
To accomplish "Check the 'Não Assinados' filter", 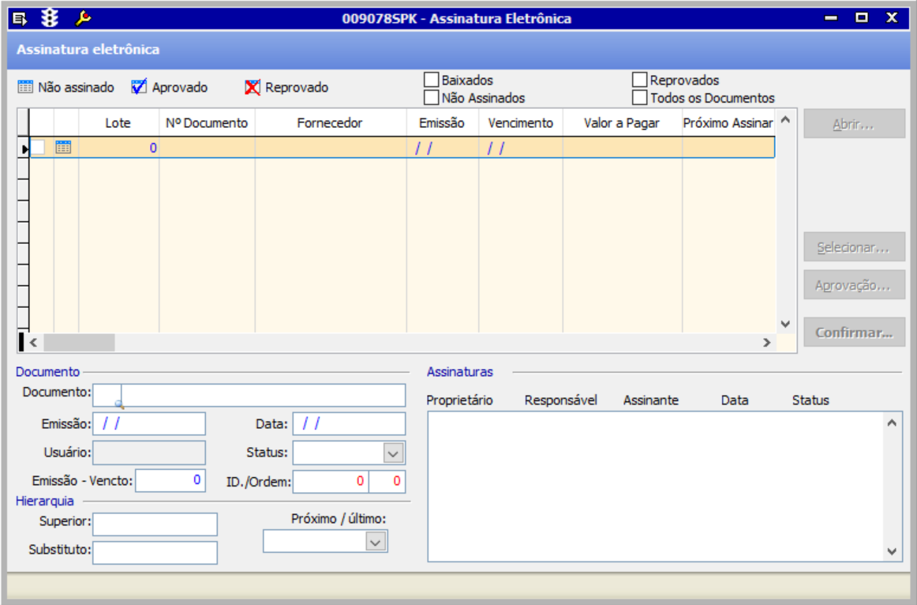I will coord(431,98).
